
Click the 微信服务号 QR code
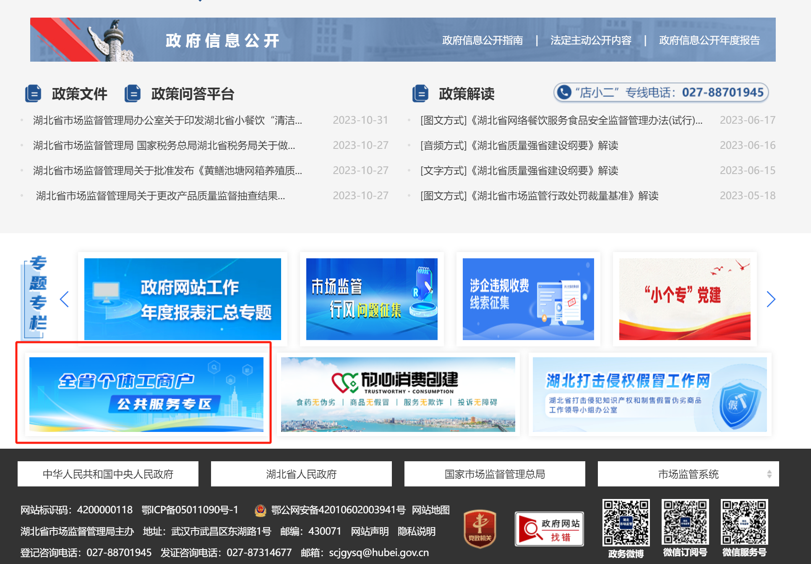(744, 522)
